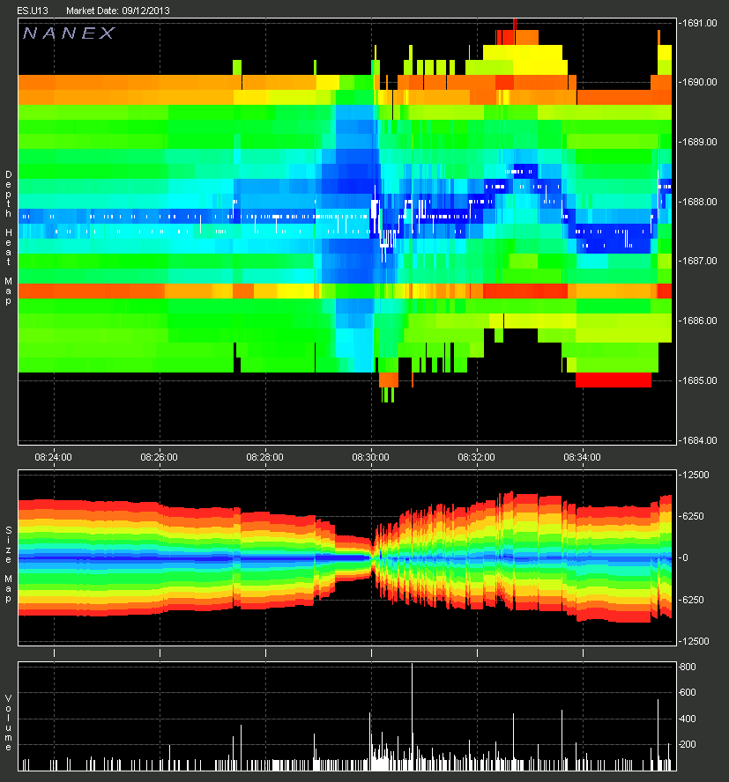Click the 08:30:00 time axis label
This screenshot has height=782, width=729.
point(371,457)
